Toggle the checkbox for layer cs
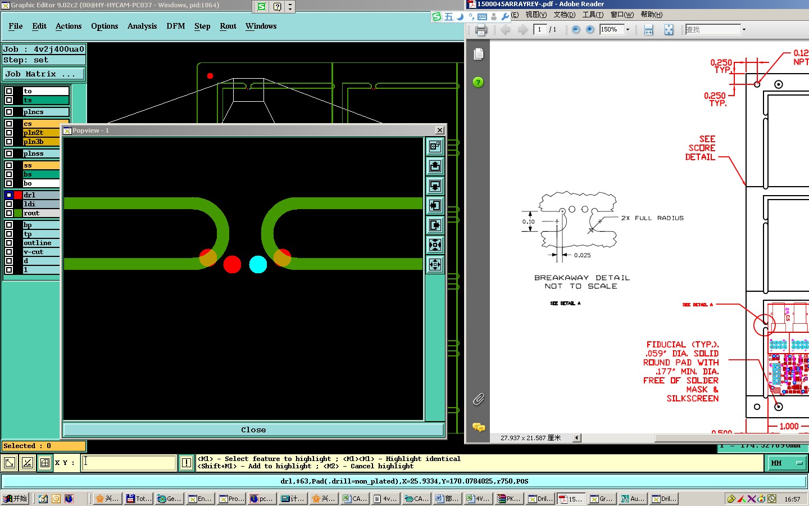 9,124
